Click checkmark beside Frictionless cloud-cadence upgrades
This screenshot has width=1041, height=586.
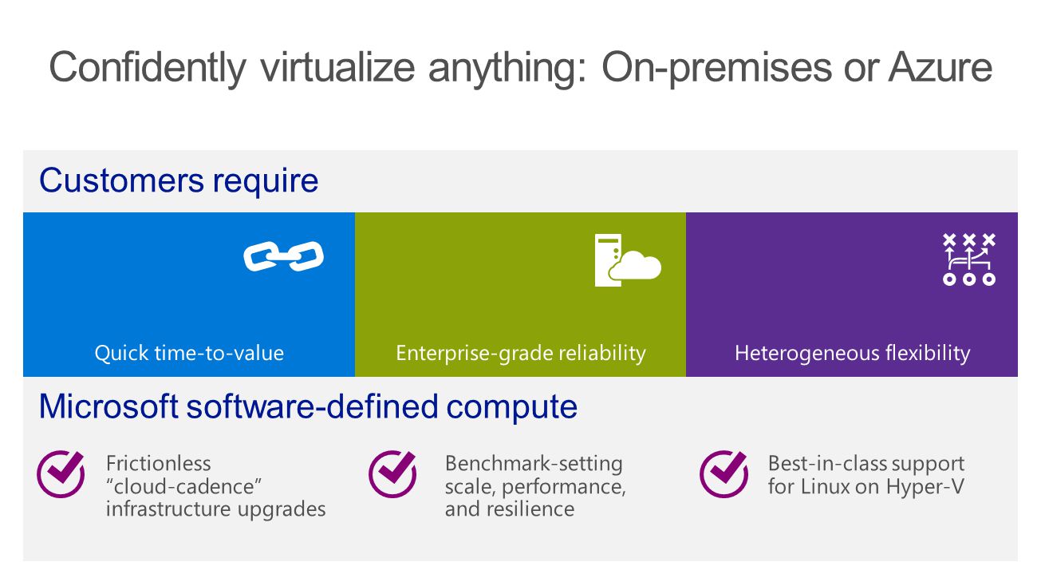coord(61,474)
